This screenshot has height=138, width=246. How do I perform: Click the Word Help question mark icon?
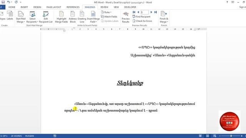tap(227, 2)
